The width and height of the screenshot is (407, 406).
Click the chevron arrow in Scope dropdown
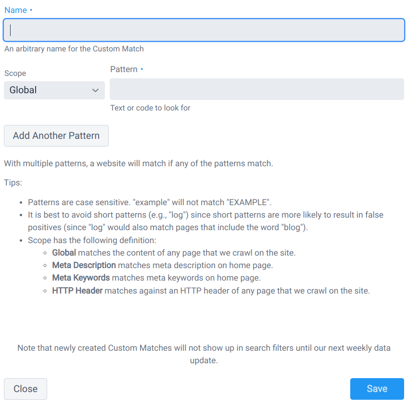[95, 90]
